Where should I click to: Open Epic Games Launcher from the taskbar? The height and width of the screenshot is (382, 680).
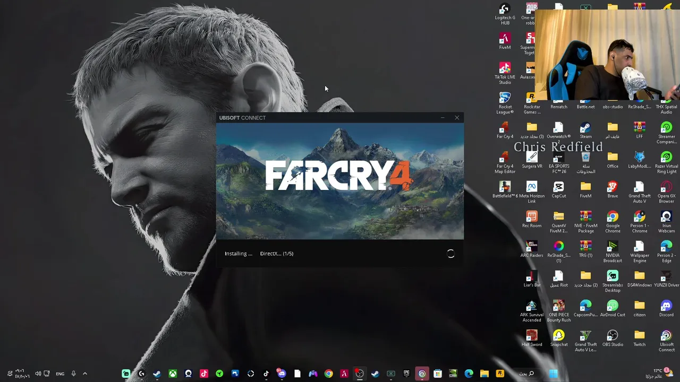pos(406,374)
